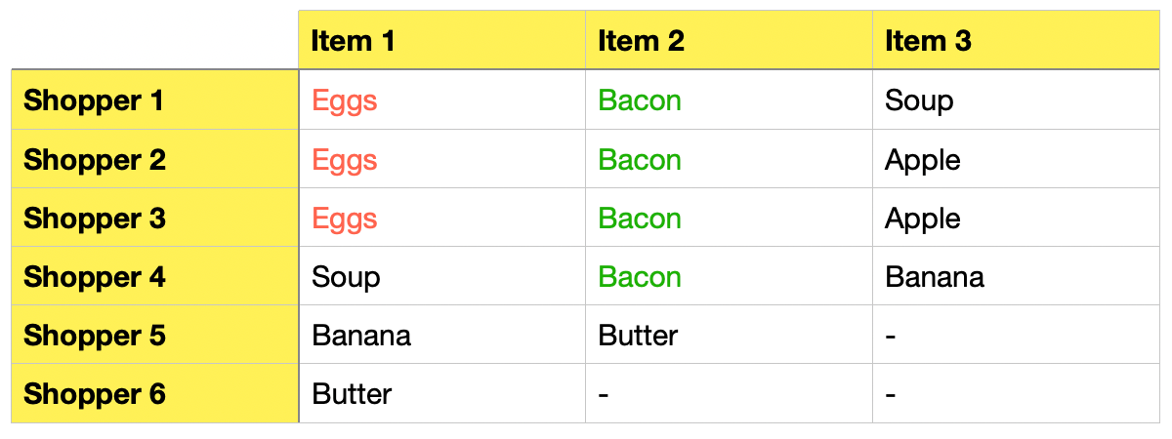Select Shopper 5's Banana cell

[x=442, y=335]
